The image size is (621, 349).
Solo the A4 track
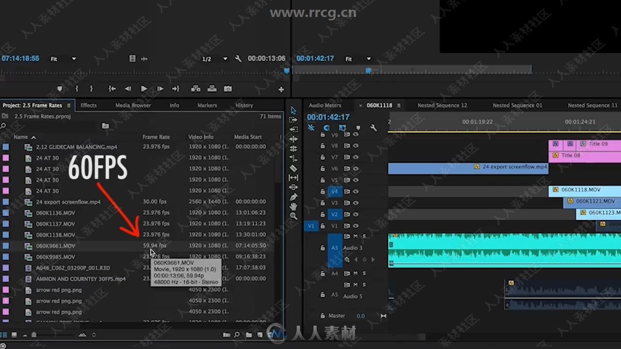tap(364, 273)
